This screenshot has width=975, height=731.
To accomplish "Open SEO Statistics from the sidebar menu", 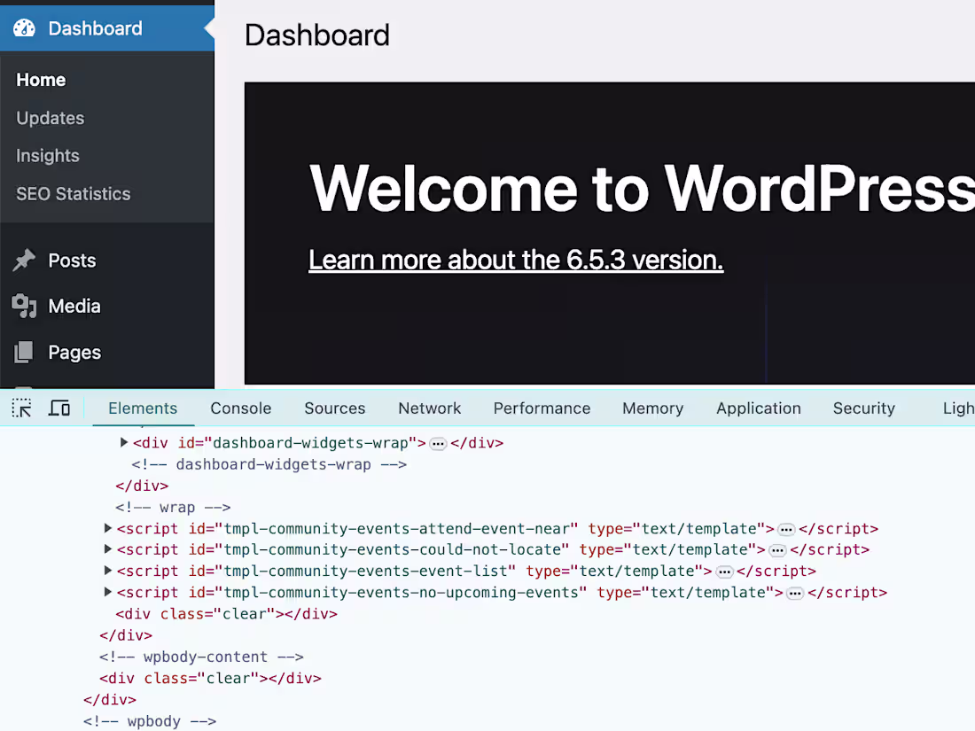I will coord(73,194).
